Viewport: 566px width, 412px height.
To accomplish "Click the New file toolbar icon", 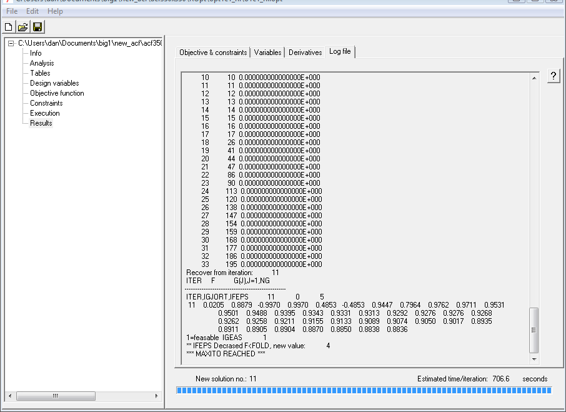I will click(x=9, y=27).
